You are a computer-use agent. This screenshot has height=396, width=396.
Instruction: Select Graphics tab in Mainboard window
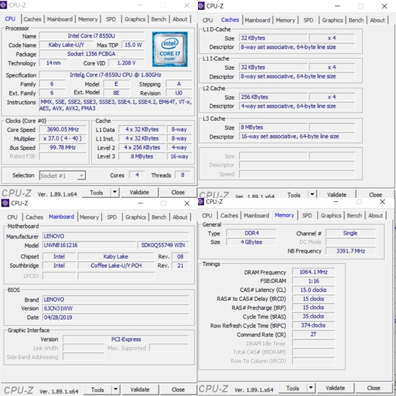point(135,217)
